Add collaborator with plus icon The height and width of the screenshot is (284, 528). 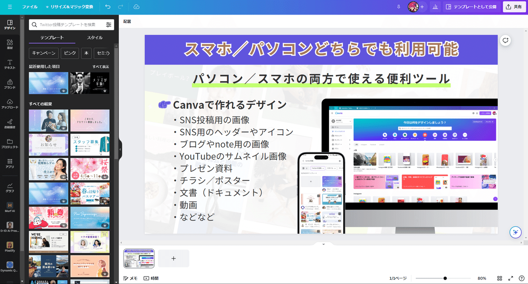coord(422,7)
